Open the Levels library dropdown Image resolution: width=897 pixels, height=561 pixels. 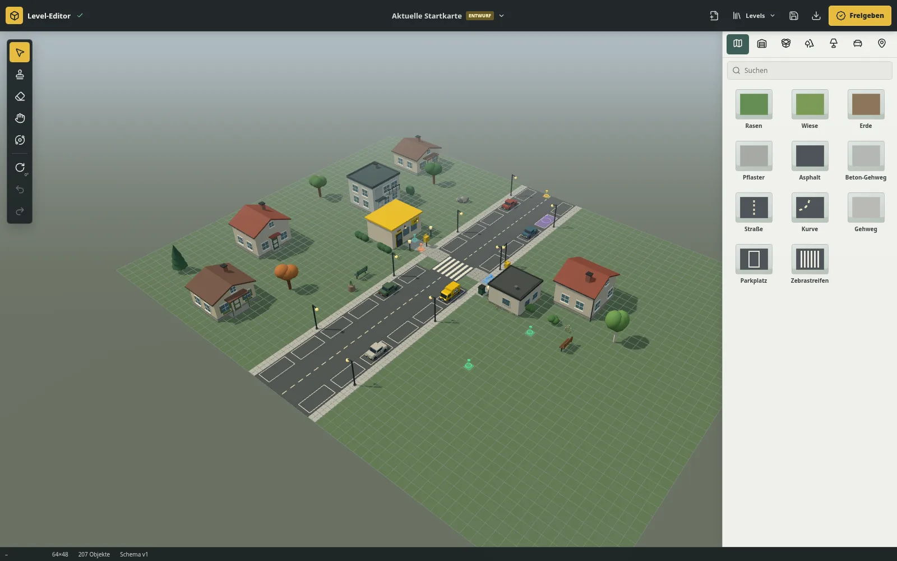tap(753, 16)
